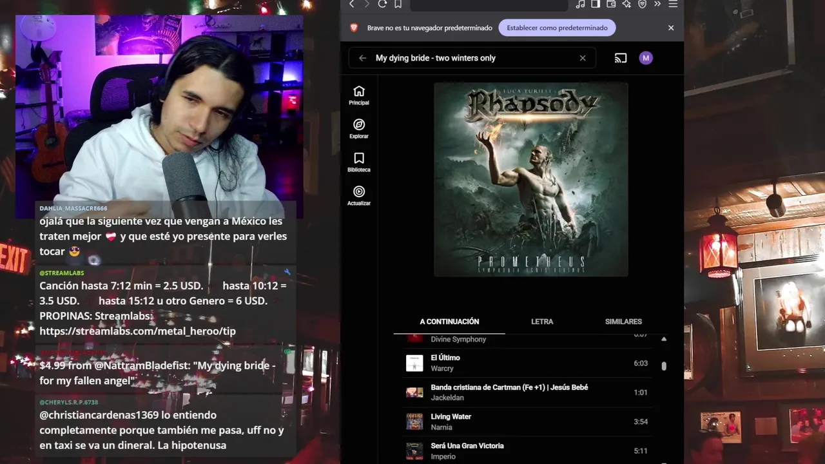The height and width of the screenshot is (464, 825).
Task: Click the Banda cristiana de Cartman thumbnail
Action: click(414, 392)
